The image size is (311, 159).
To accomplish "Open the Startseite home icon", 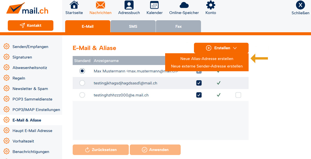I will point(74,5).
